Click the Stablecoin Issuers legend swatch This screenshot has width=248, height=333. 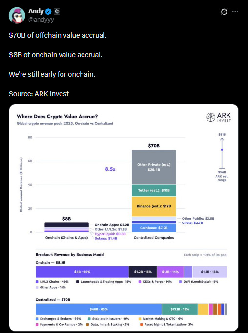pos(89,319)
